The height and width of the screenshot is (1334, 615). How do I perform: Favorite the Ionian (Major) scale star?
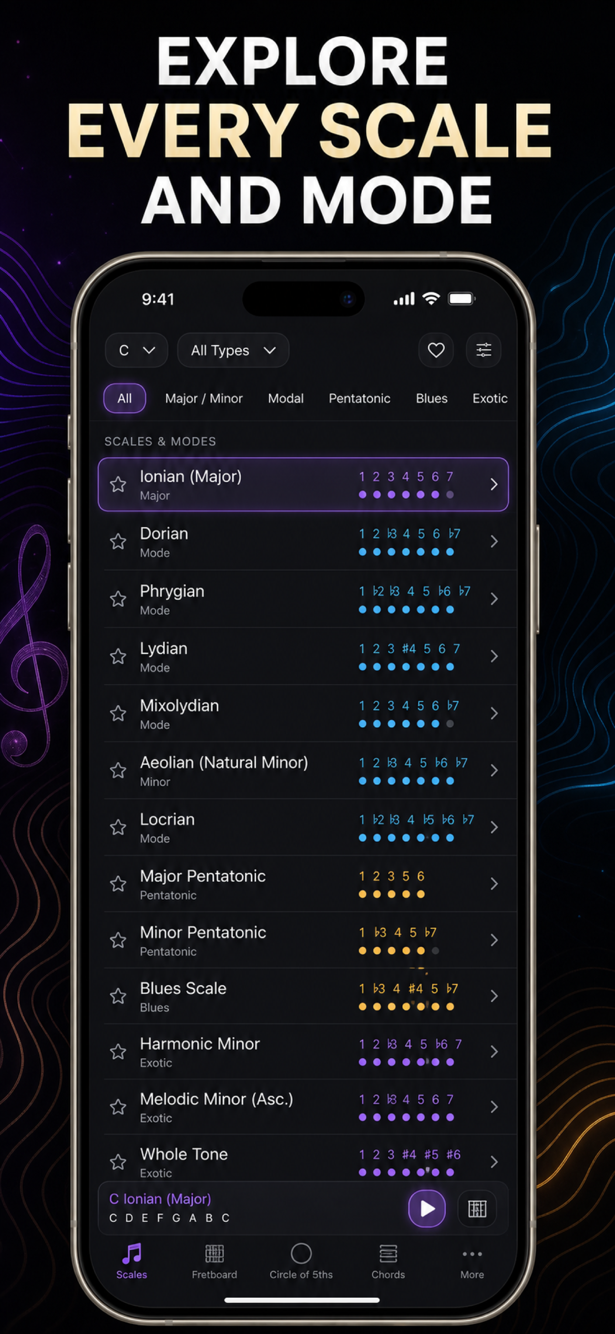tap(118, 485)
